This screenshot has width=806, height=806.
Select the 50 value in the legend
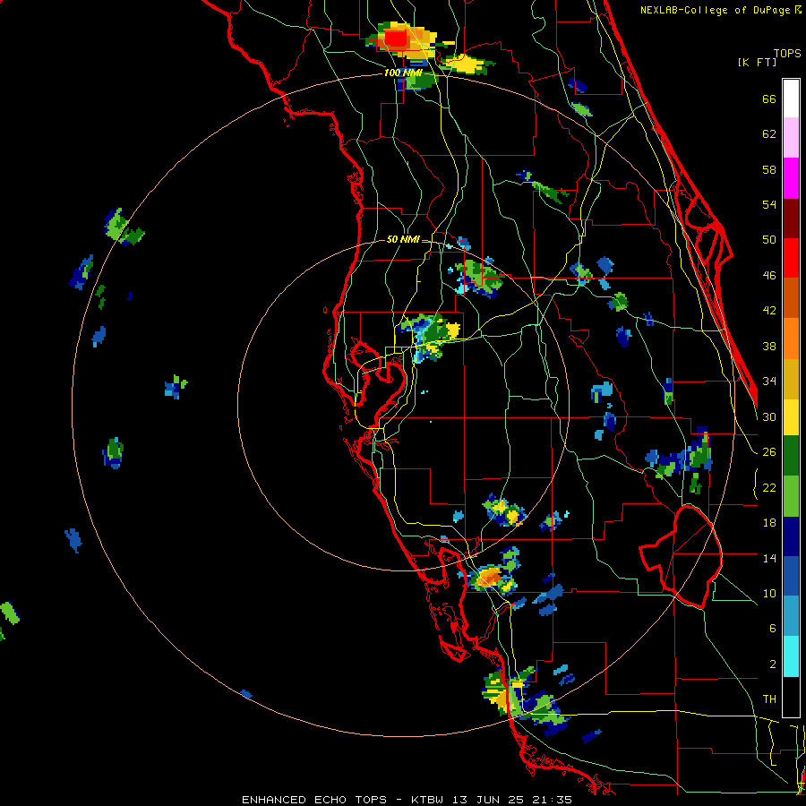pyautogui.click(x=769, y=240)
